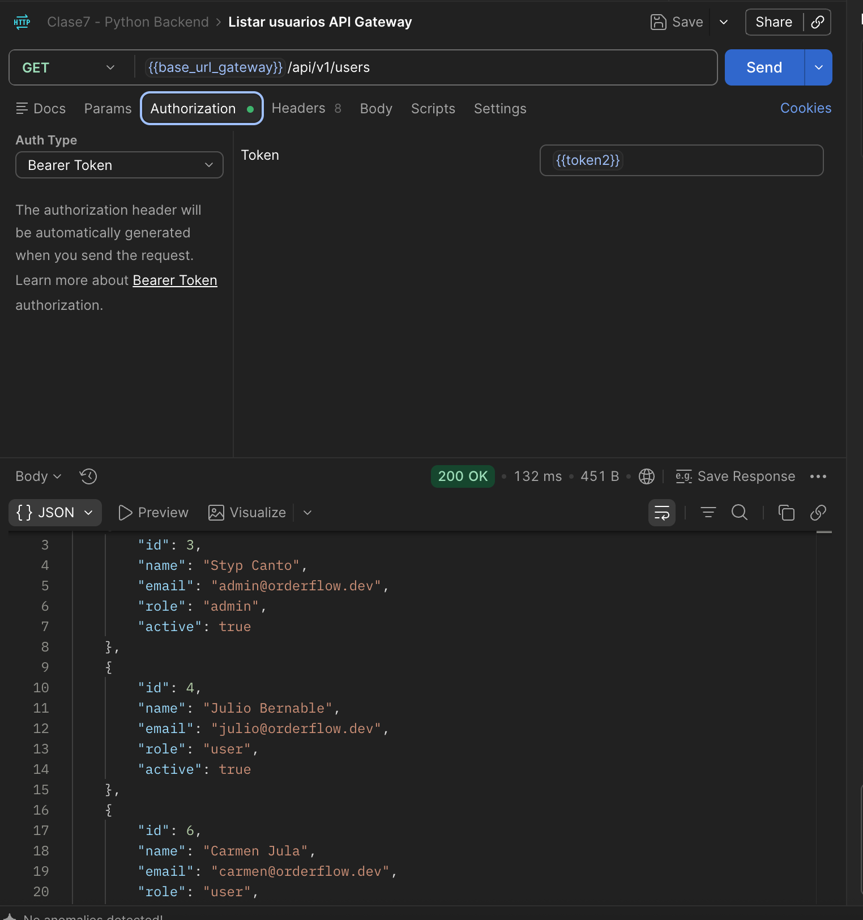
Task: Select the Authorization tab
Action: tap(202, 108)
